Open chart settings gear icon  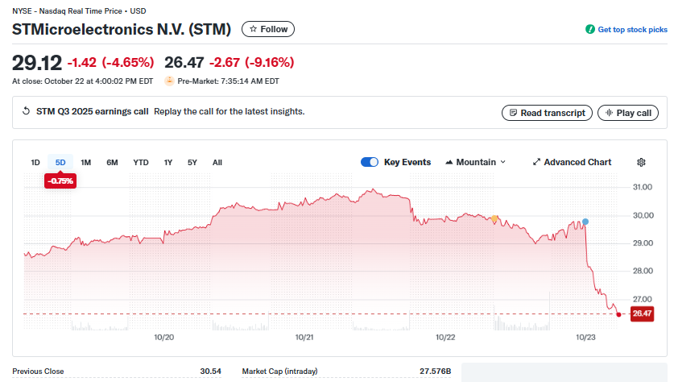click(641, 162)
